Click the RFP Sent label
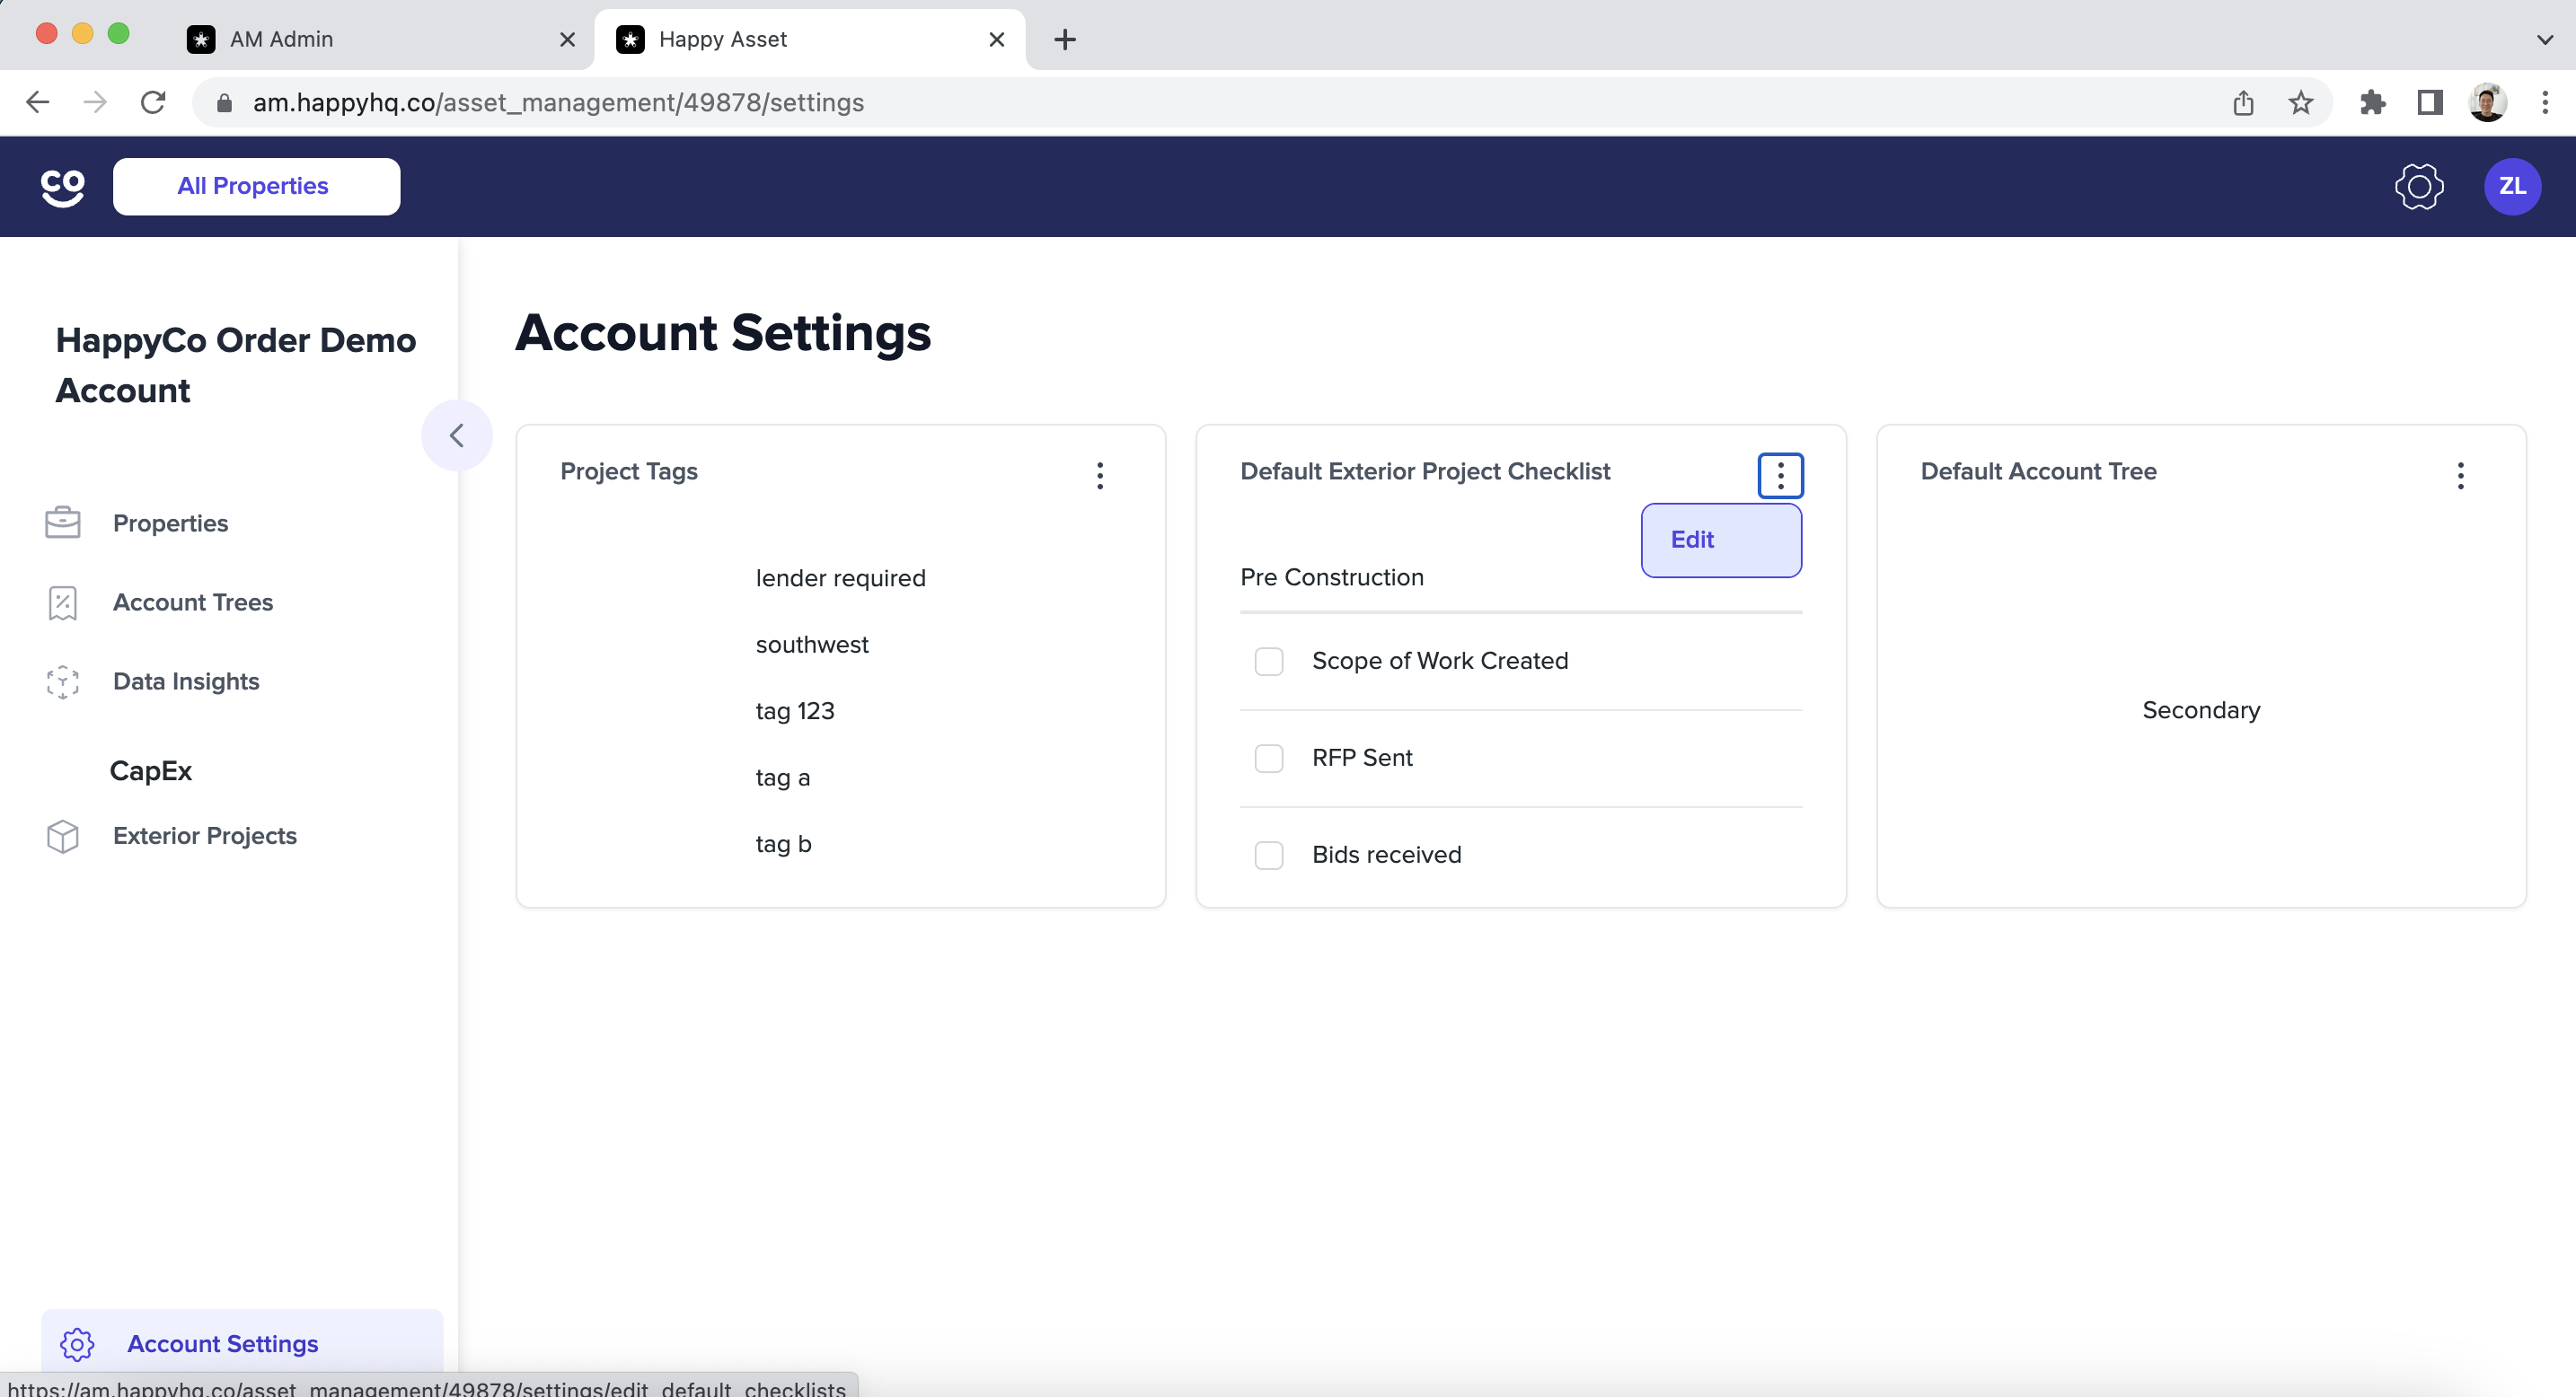This screenshot has height=1397, width=2576. 1362,759
